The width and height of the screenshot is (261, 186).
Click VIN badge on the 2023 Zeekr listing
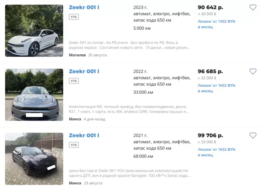pos(74,17)
